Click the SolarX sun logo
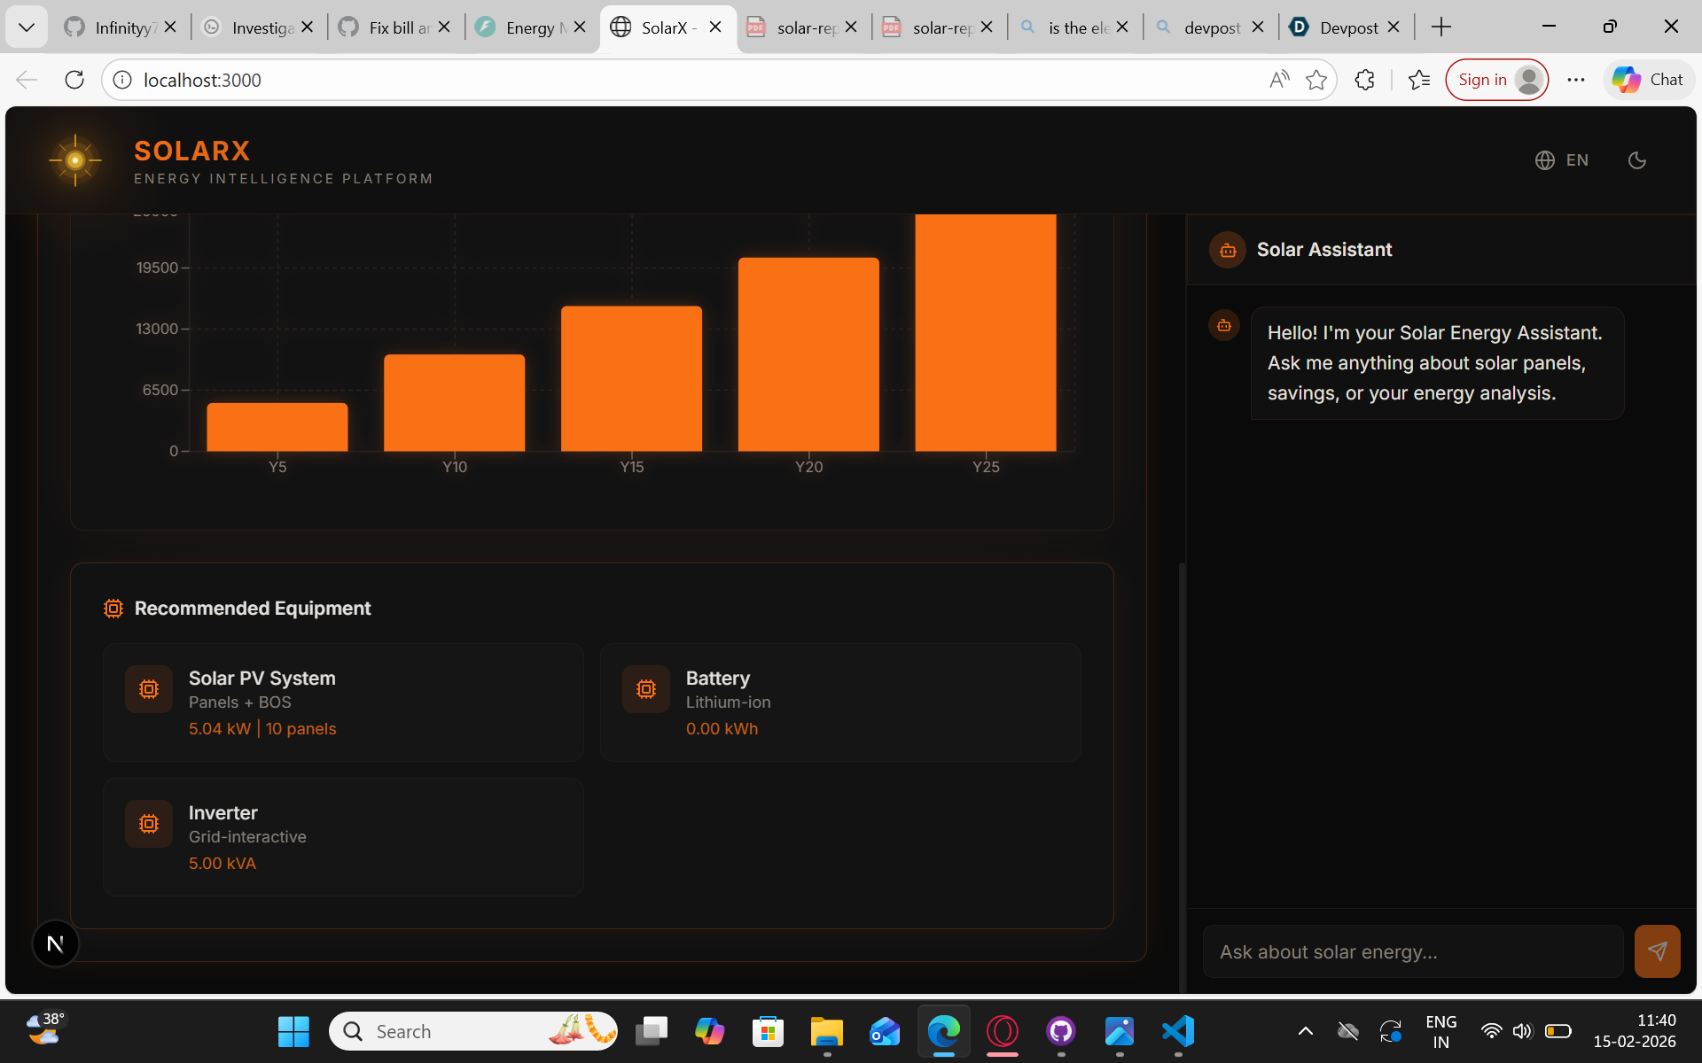 75,160
